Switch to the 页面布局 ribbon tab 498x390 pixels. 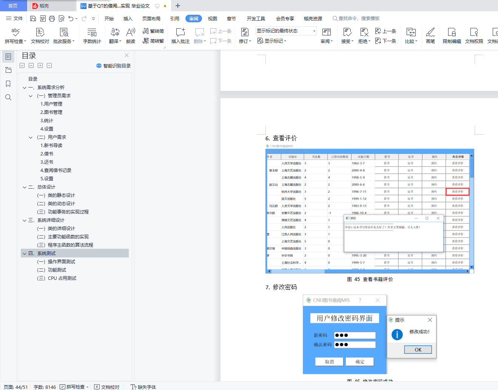(151, 18)
